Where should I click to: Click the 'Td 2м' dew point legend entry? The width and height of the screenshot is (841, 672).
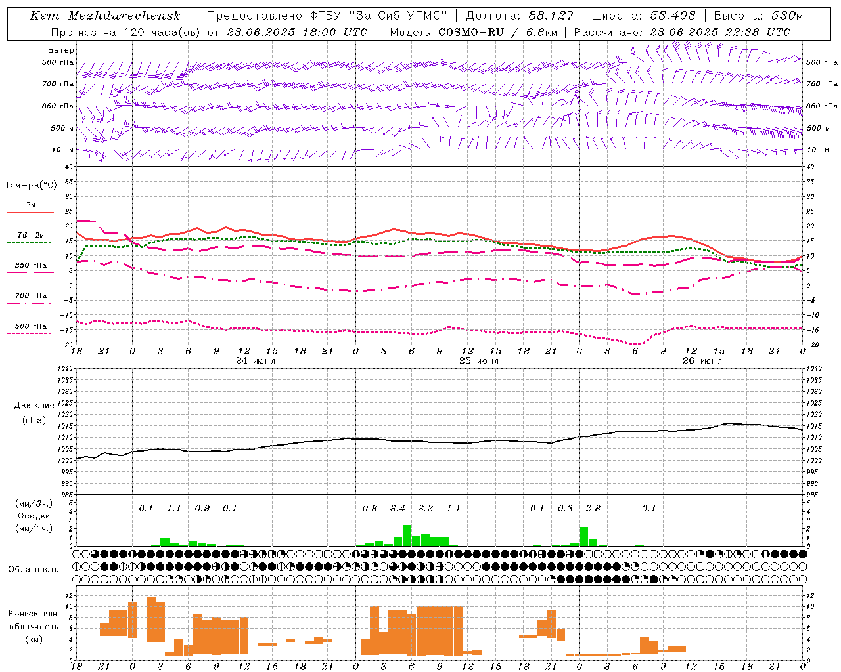(30, 234)
